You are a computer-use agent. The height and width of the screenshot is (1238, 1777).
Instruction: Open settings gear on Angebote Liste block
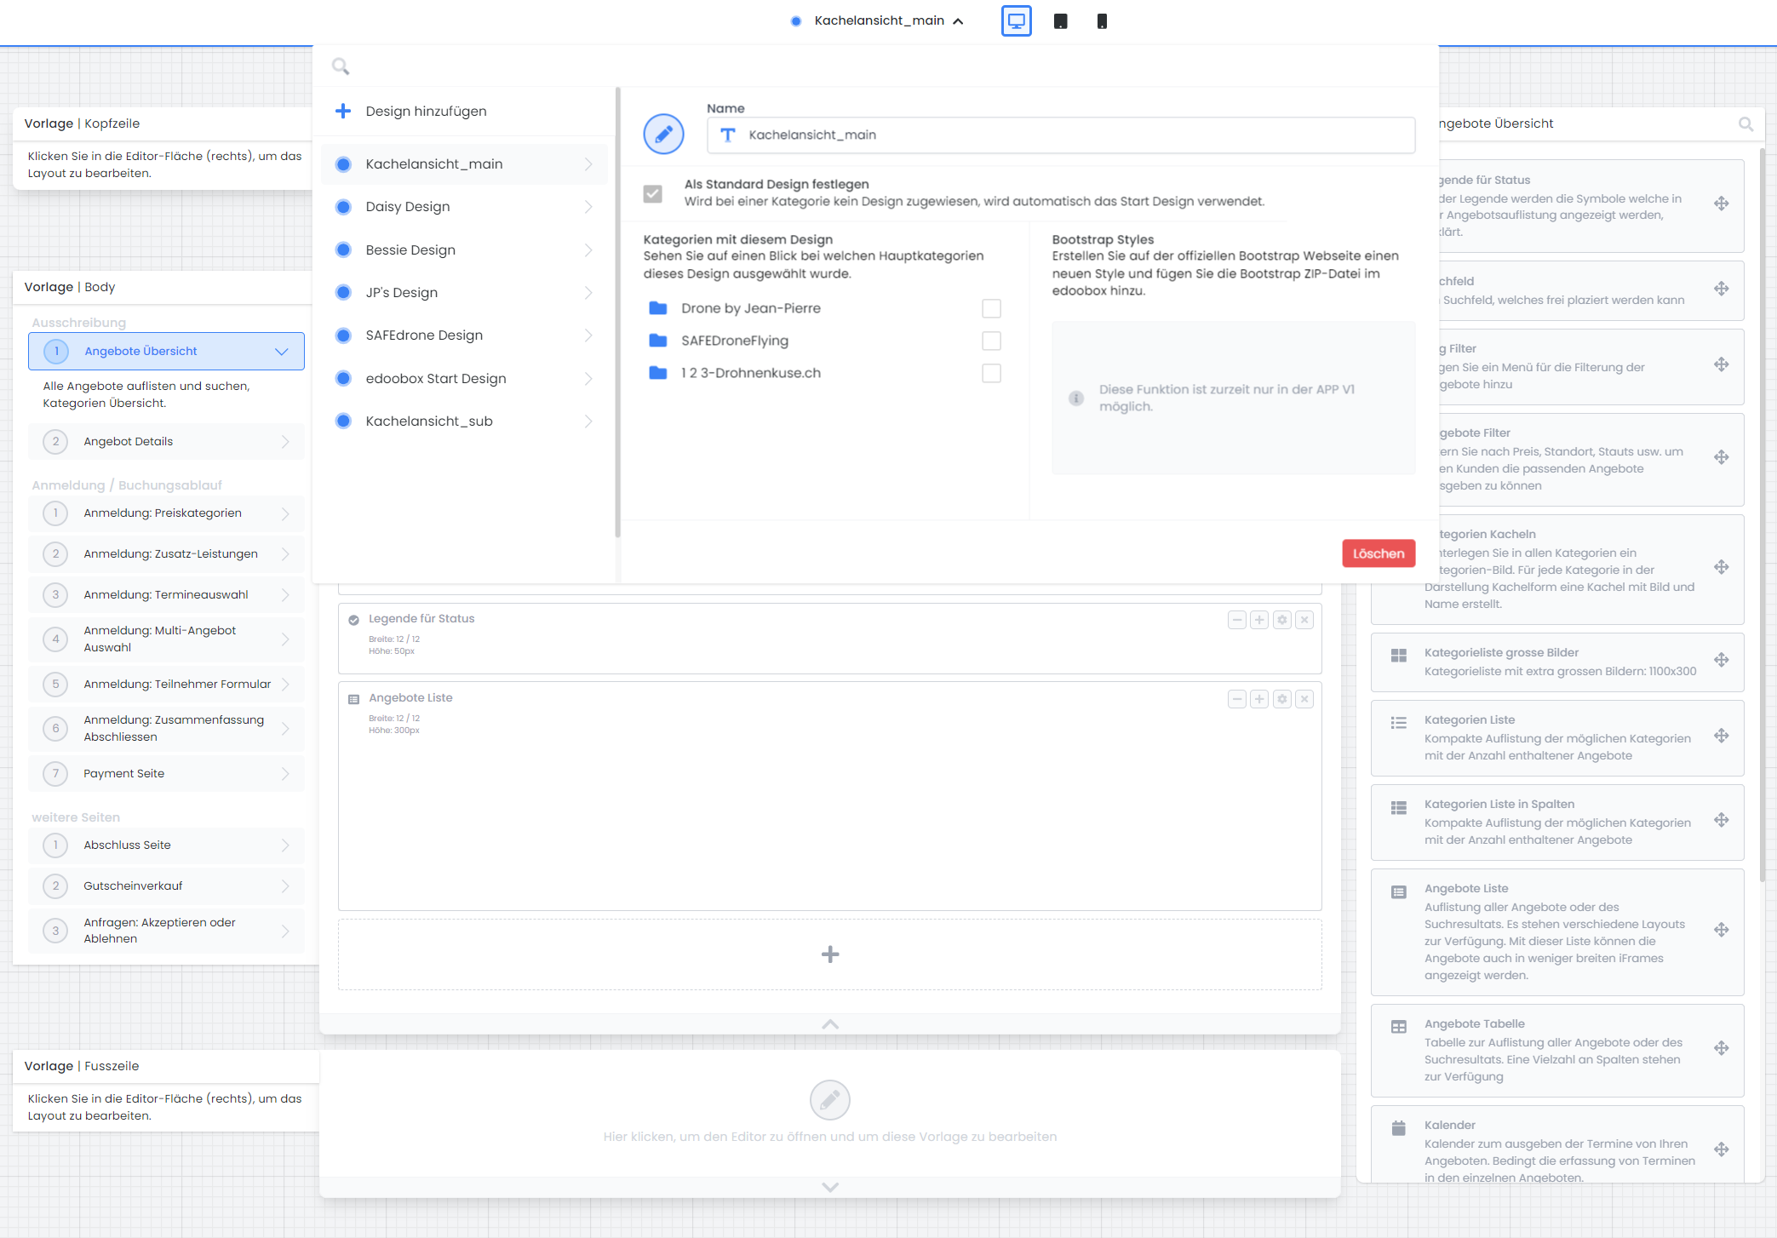[1281, 699]
